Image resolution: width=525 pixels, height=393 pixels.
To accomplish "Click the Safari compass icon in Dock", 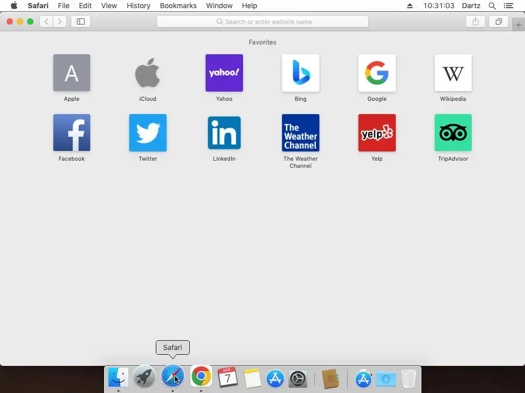I will point(173,376).
